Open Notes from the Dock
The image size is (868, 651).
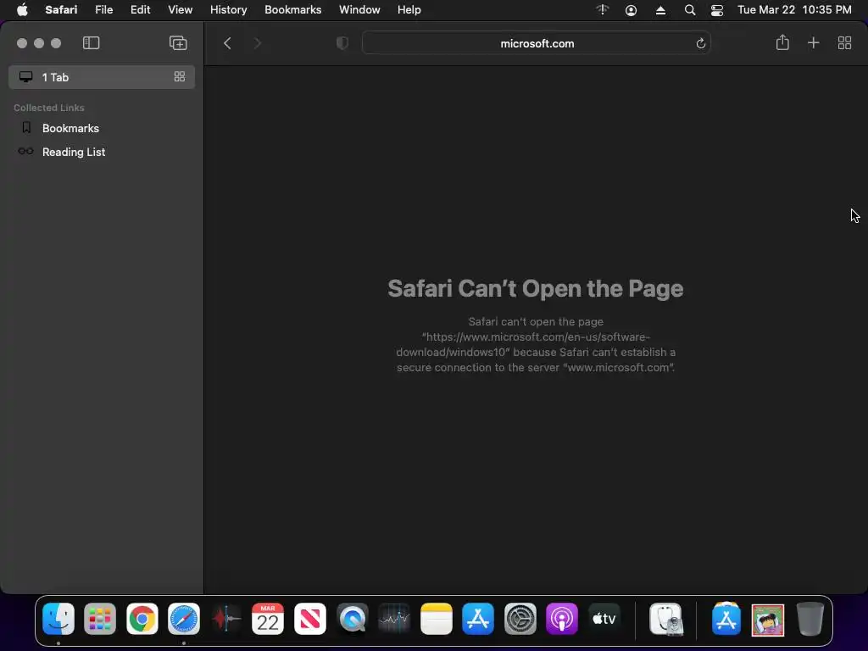437,618
